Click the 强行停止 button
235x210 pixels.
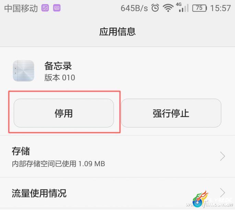(171, 113)
